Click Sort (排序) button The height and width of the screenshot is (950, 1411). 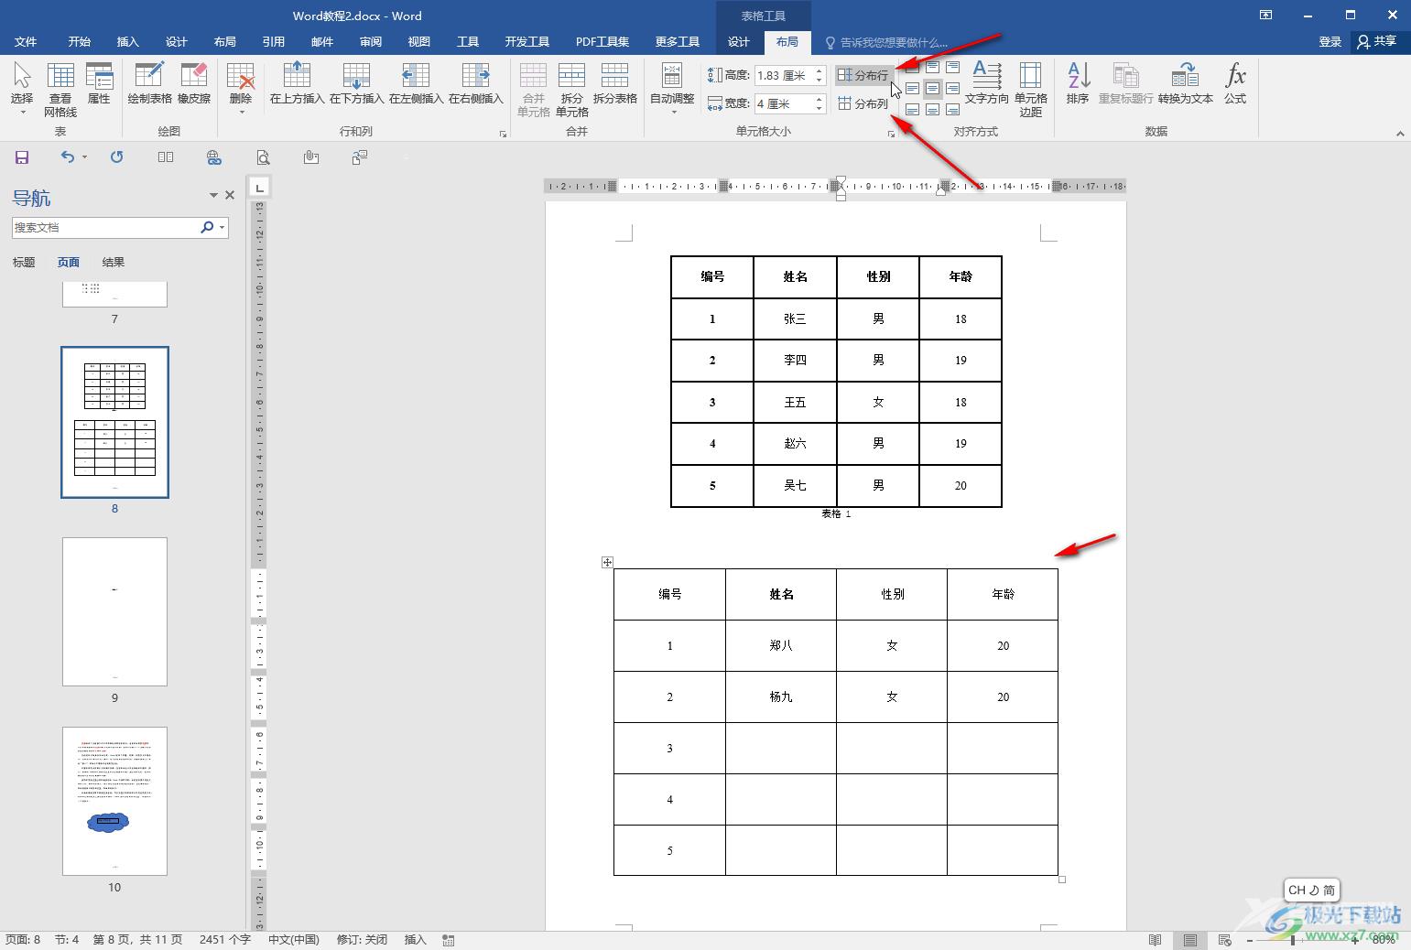(1078, 83)
